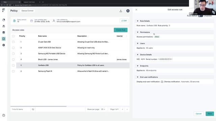
Task: Collapse the End-user notifications section
Action: 137,77
